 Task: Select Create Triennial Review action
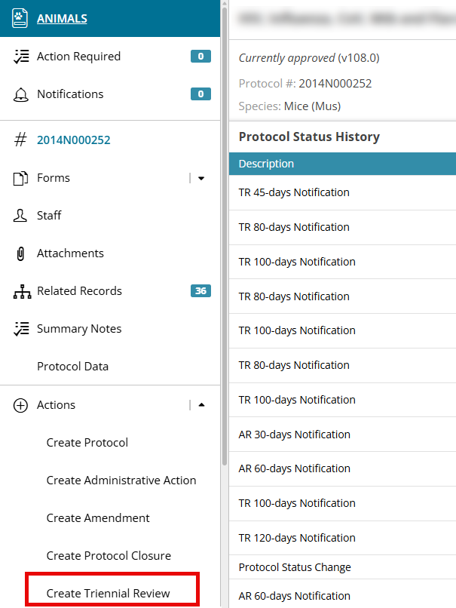108,593
